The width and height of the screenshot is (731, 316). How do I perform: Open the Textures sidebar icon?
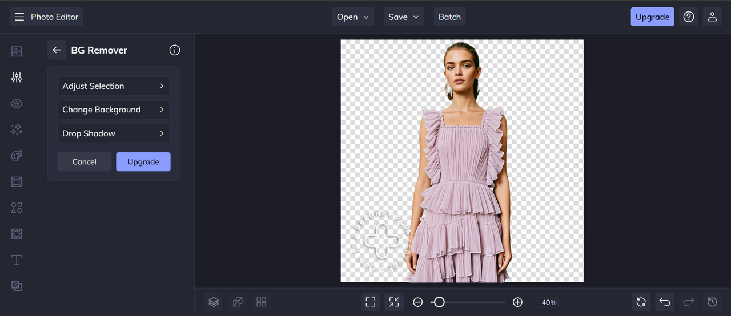pyautogui.click(x=17, y=286)
